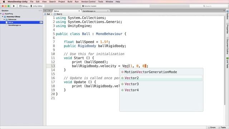Choose Vector3 from autocomplete list
This screenshot has width=229, height=129.
(161, 84)
